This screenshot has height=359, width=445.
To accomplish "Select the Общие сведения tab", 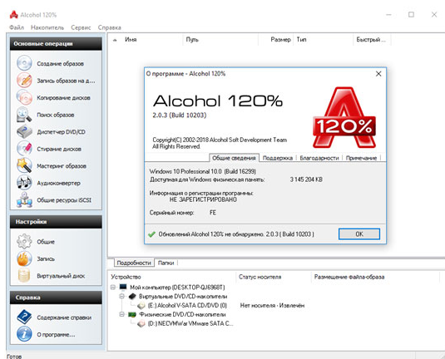I will [x=234, y=158].
